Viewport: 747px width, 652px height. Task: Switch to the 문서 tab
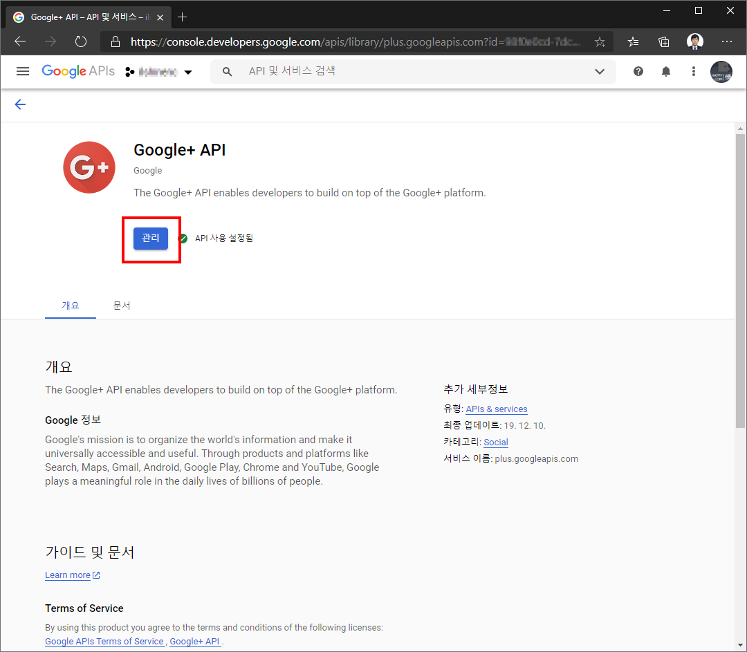coord(122,305)
